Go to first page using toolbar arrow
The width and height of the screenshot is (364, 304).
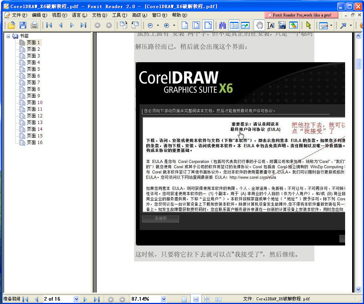49,25
